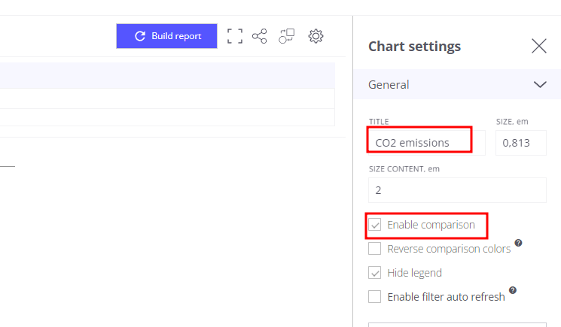Close the Chart settings panel

click(x=539, y=47)
